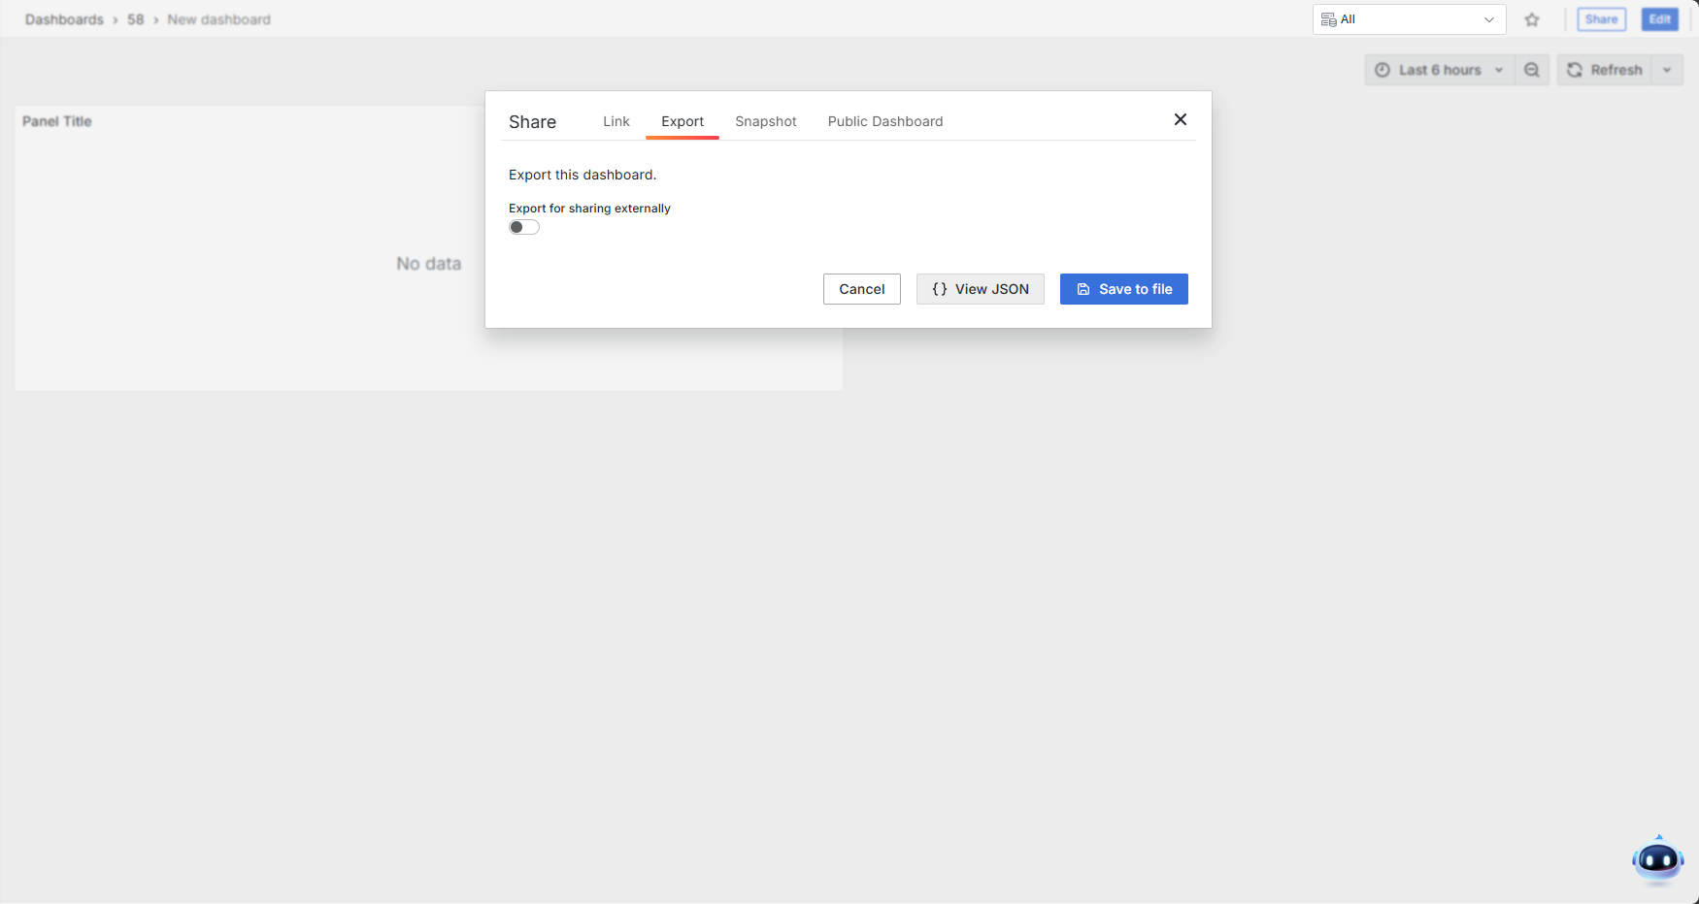Image resolution: width=1699 pixels, height=904 pixels.
Task: Click the clock icon in time picker
Action: pos(1383,70)
